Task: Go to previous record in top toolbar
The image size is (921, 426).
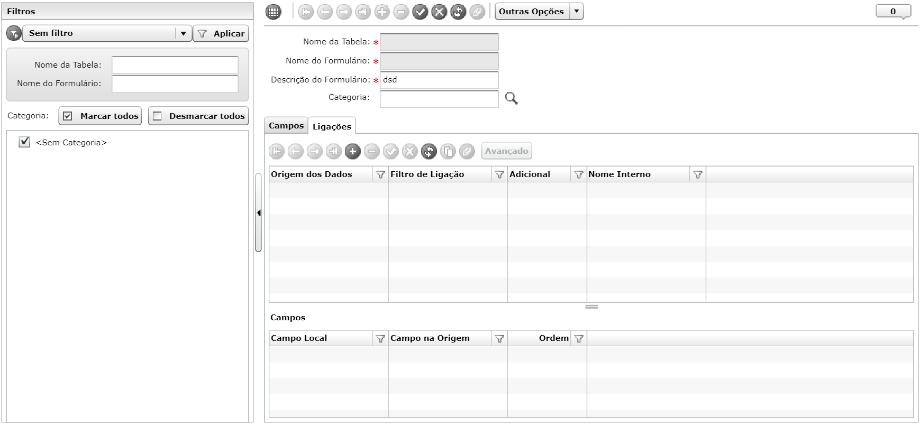Action: [325, 12]
